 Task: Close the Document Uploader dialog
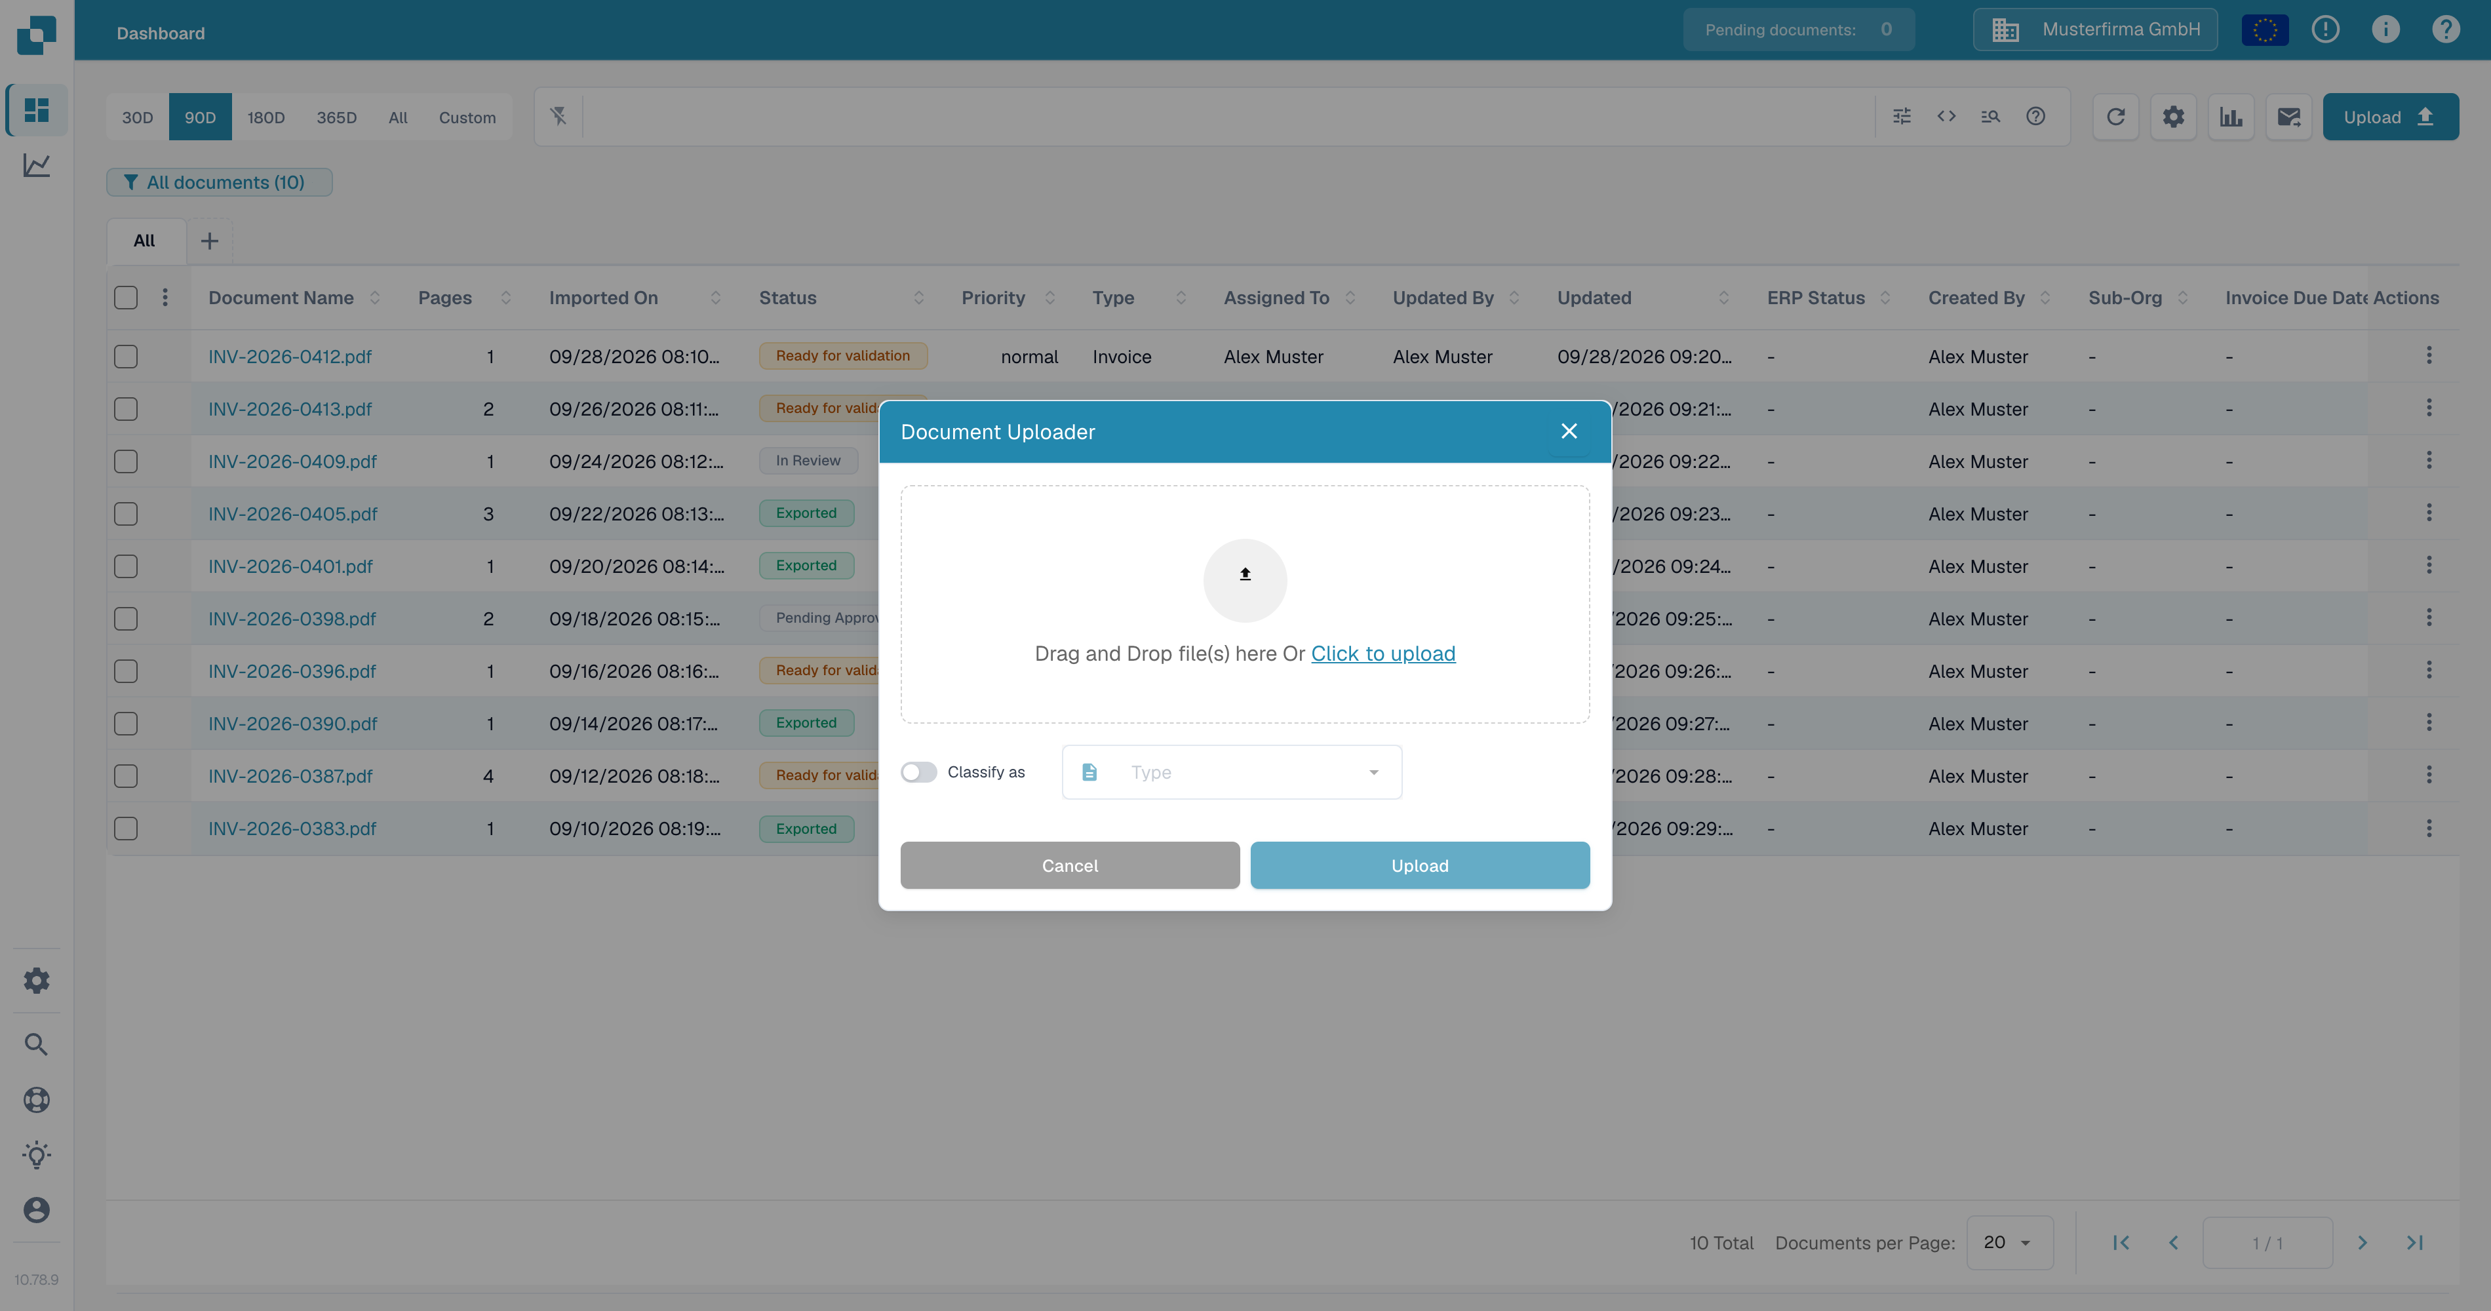1569,431
